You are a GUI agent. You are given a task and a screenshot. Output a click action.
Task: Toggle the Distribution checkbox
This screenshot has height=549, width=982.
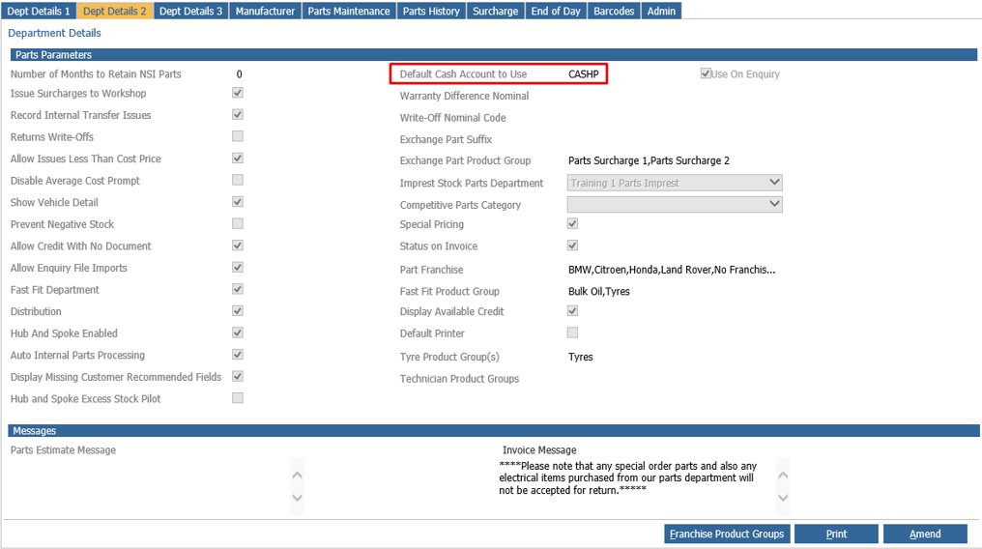[x=238, y=310]
